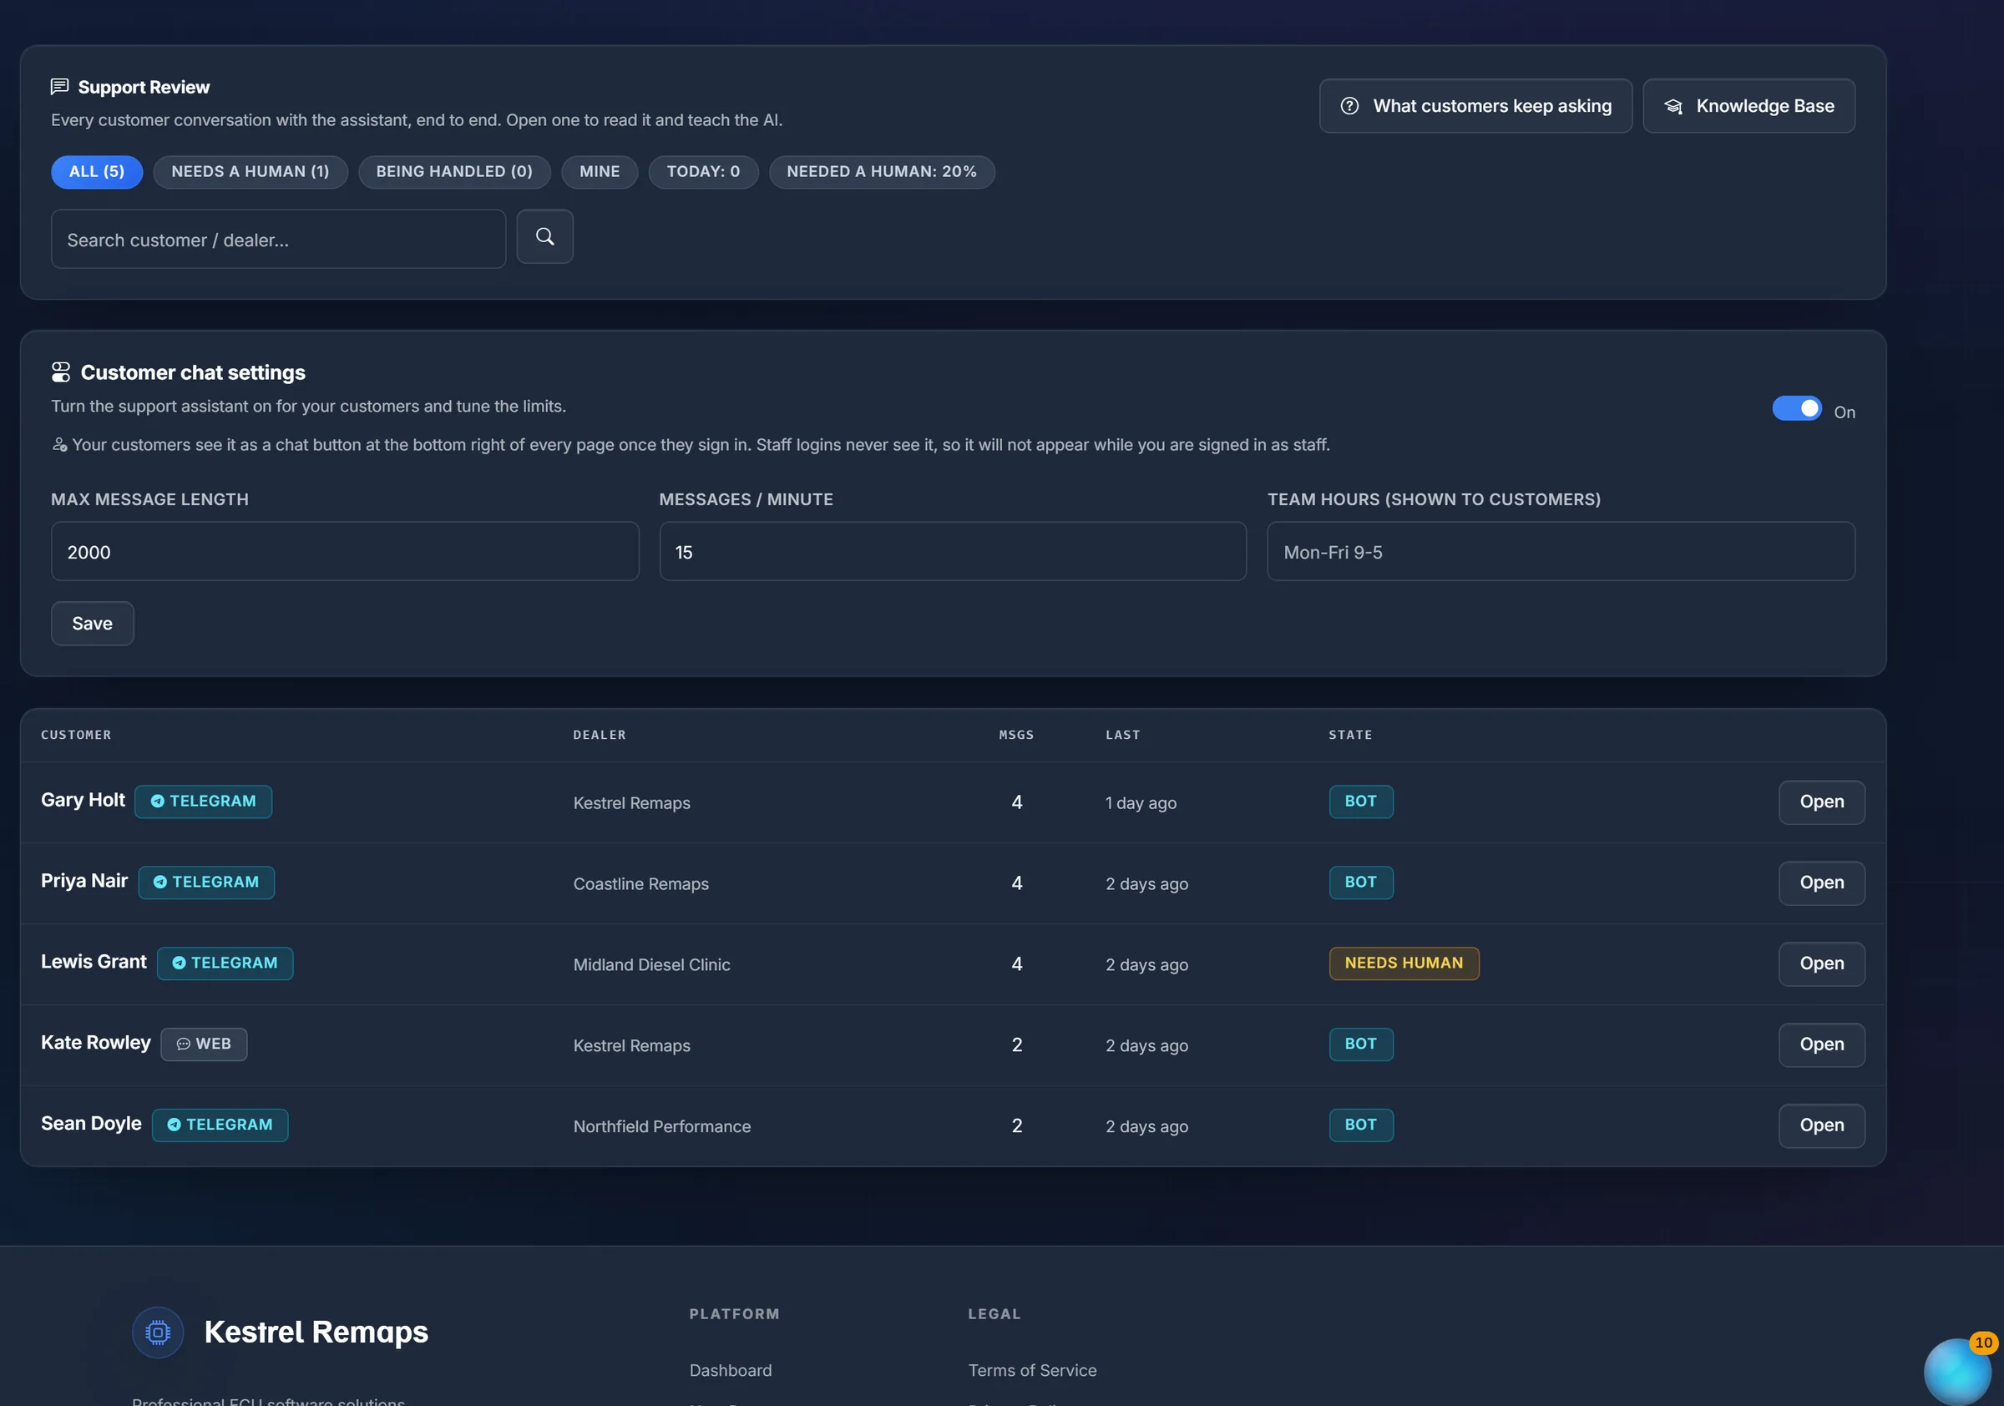
Task: Click the graduation cap icon in Knowledge Base
Action: click(1673, 105)
